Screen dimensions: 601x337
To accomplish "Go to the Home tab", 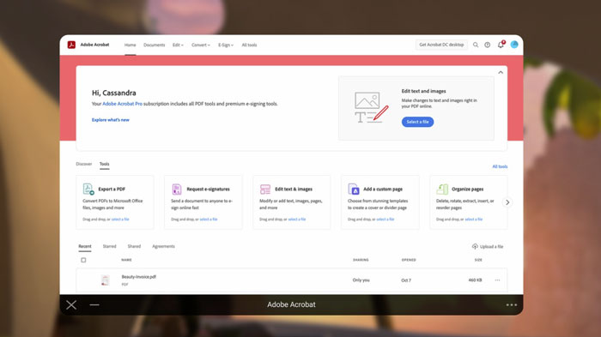I will pos(130,45).
